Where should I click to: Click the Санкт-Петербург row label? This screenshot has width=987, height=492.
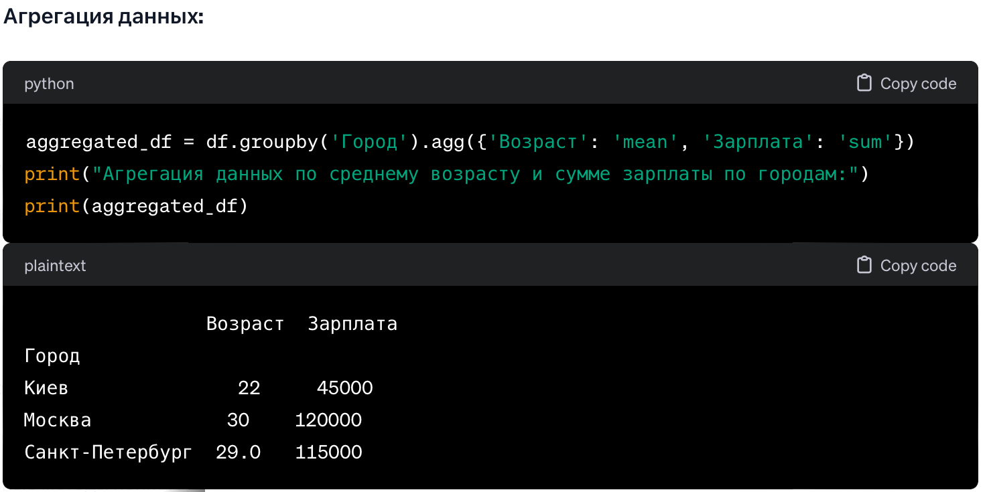pos(108,453)
